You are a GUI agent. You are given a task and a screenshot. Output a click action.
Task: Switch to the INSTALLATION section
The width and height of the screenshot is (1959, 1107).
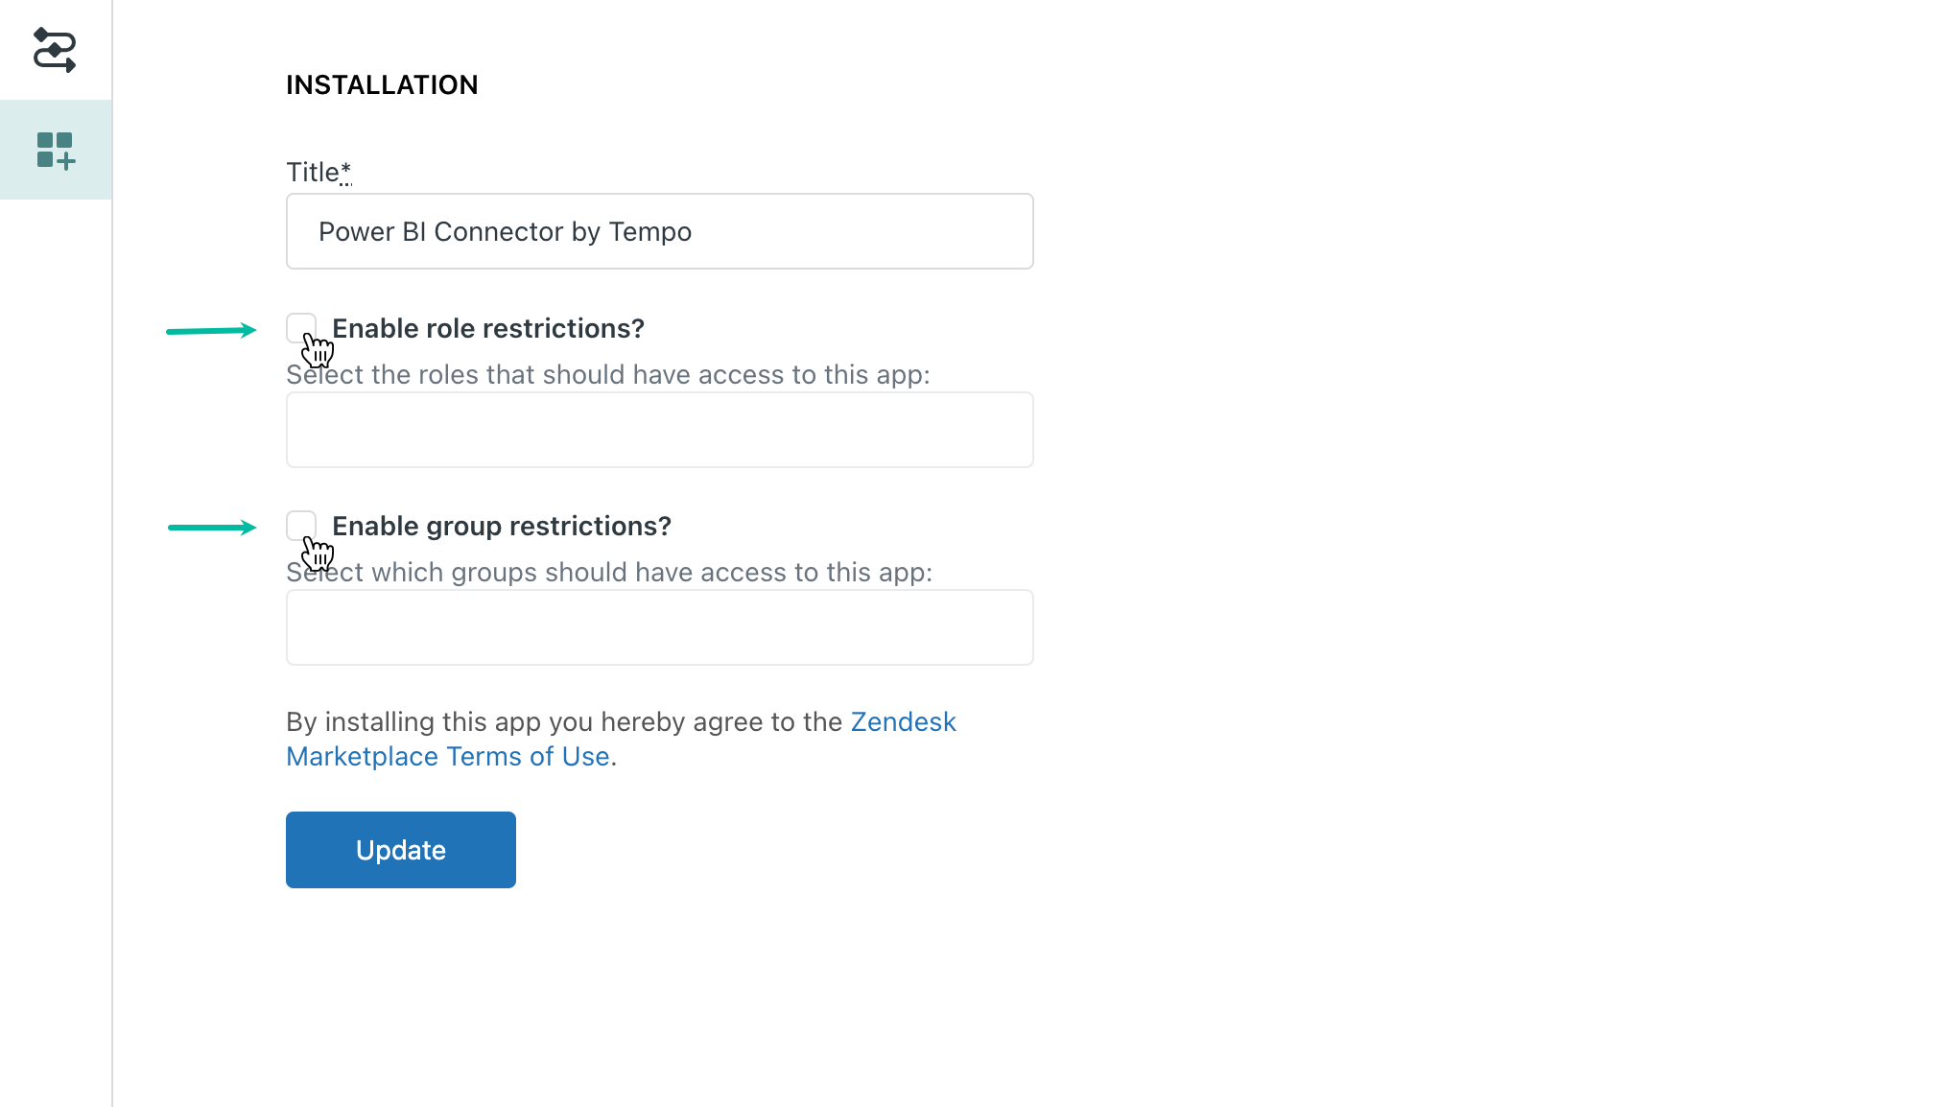(x=381, y=84)
